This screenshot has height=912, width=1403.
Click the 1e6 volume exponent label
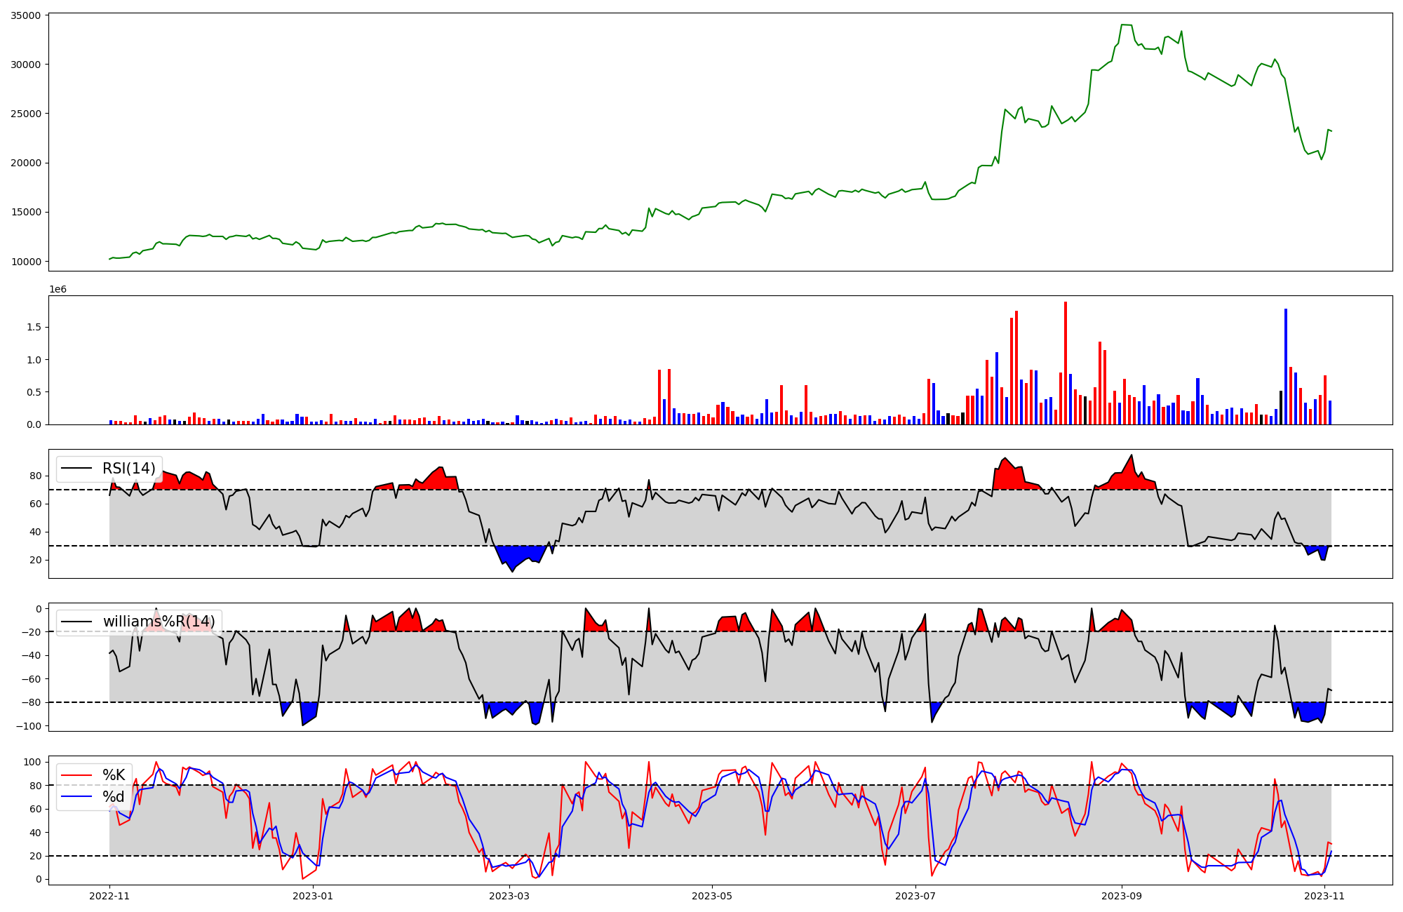coord(58,289)
